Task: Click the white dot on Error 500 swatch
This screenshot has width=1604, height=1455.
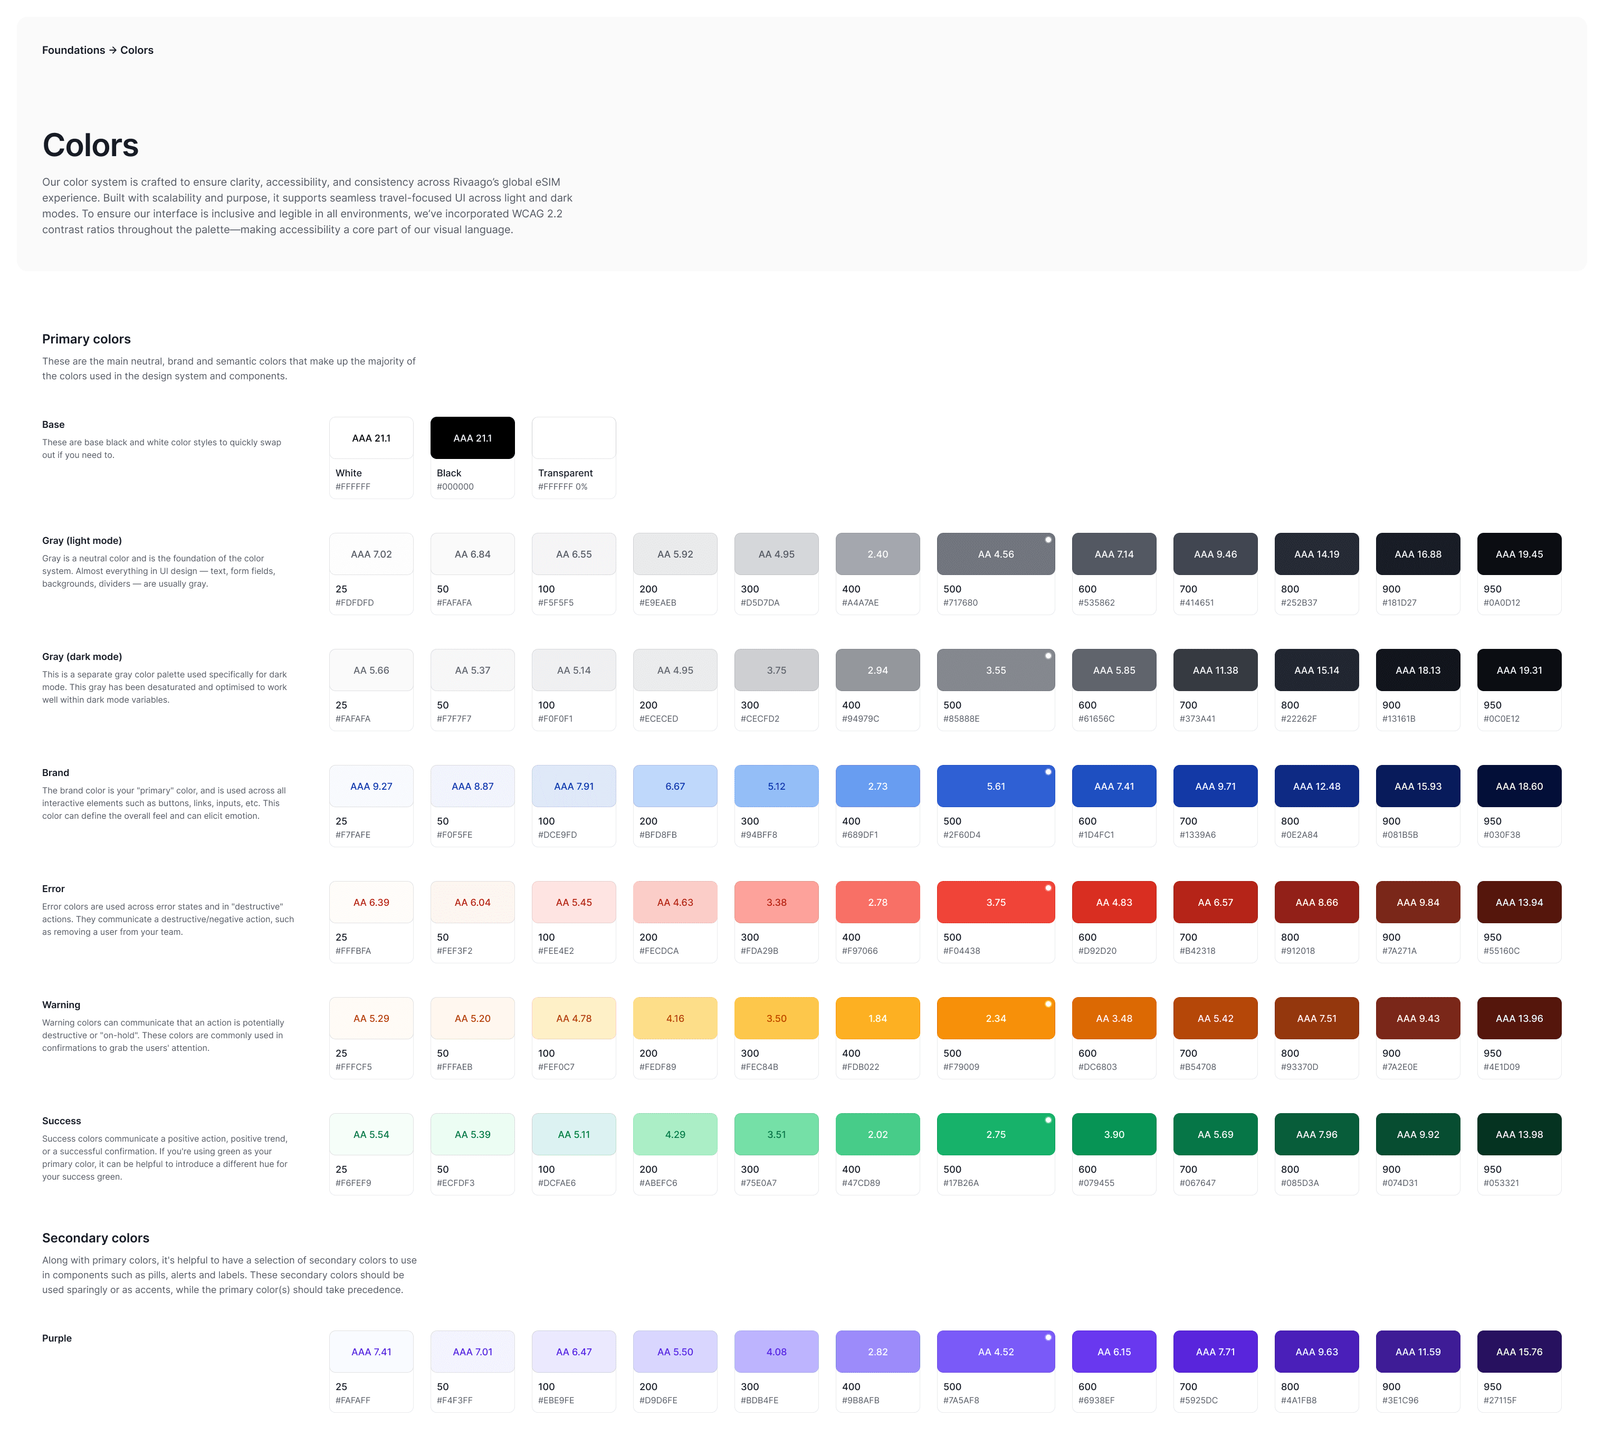Action: click(x=1048, y=888)
